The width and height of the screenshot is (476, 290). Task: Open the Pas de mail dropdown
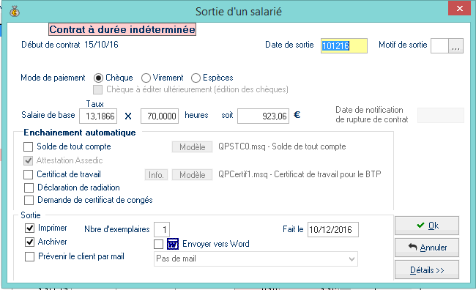[x=256, y=259]
